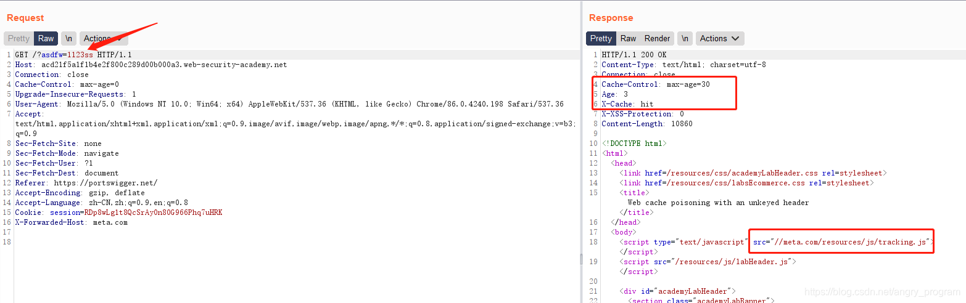The width and height of the screenshot is (966, 303).
Task: Click the <!DOCTYPE html> line in response
Action: coord(634,143)
